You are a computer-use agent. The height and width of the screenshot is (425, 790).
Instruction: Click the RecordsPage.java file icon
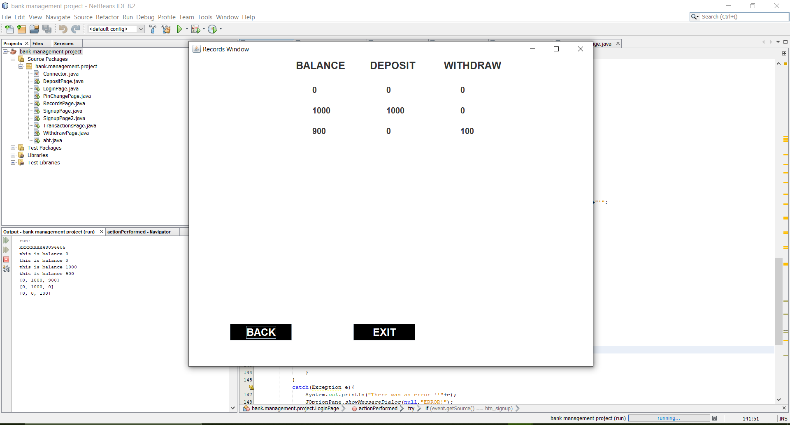tap(37, 103)
